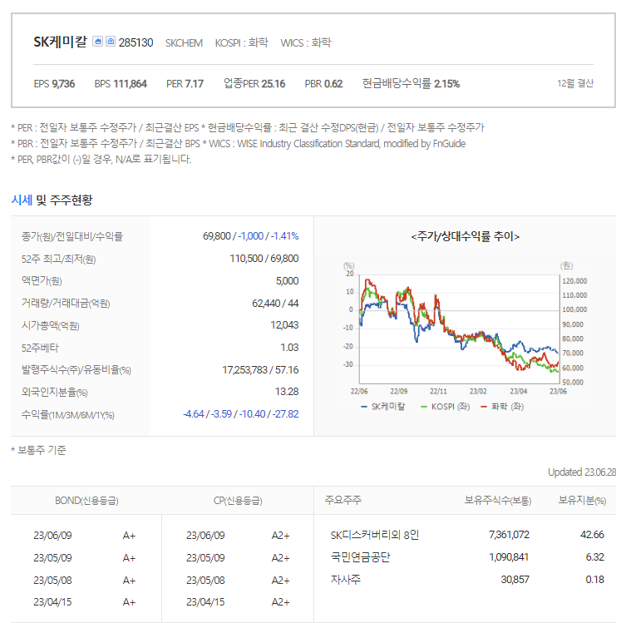Click the KOSPI : 화학 classification
Screen dimensions: 621x623
242,42
